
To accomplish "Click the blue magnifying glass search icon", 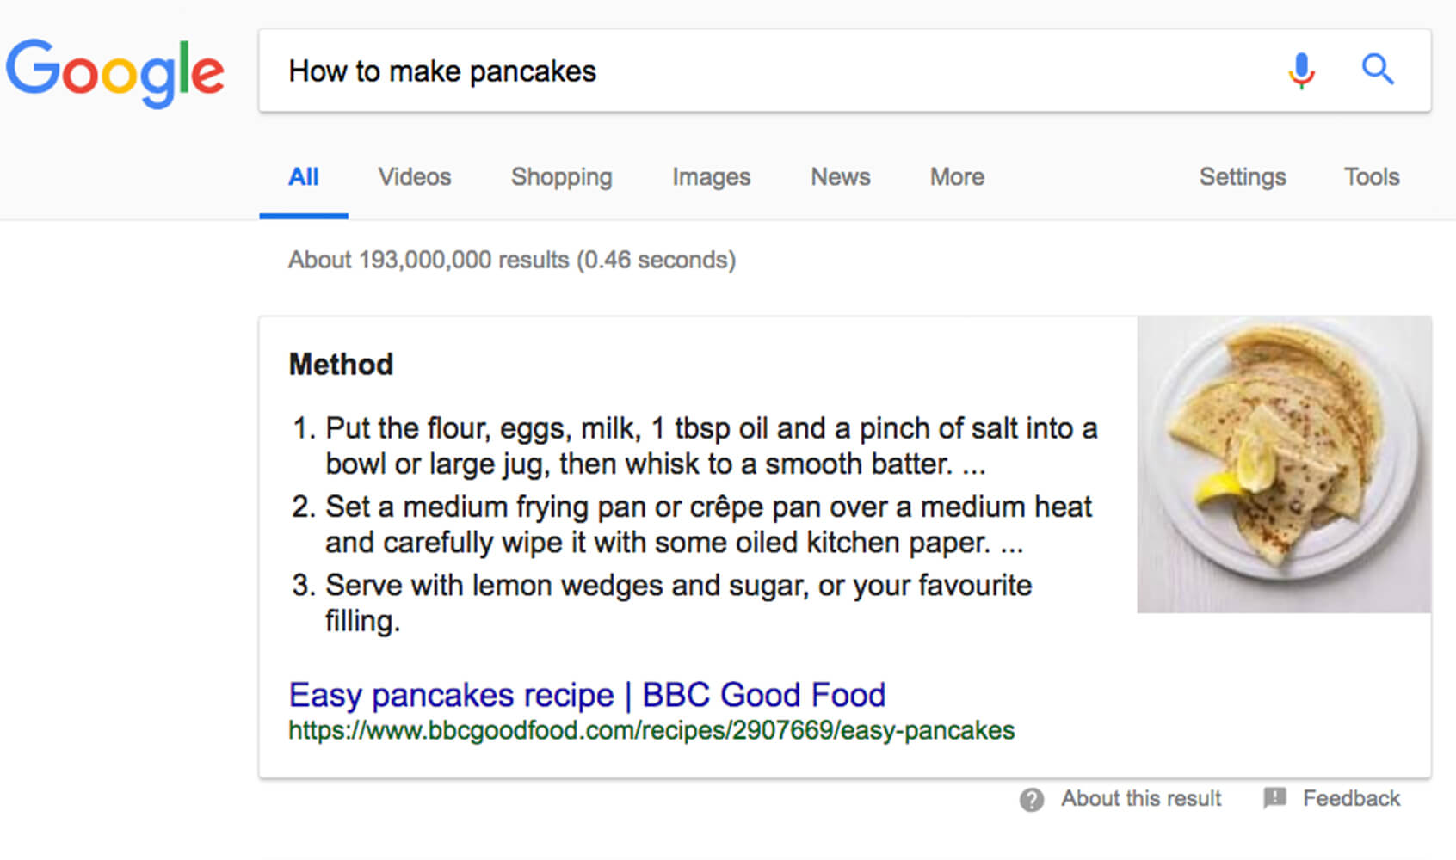I will [x=1378, y=69].
